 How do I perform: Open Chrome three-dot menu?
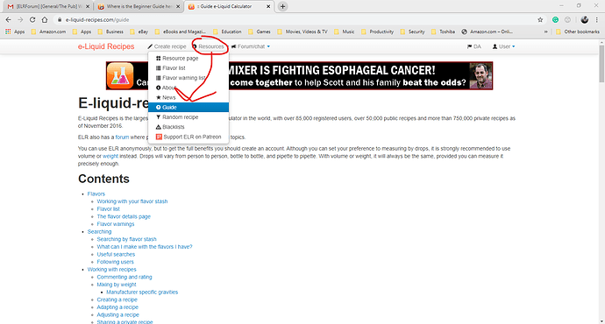coord(597,19)
